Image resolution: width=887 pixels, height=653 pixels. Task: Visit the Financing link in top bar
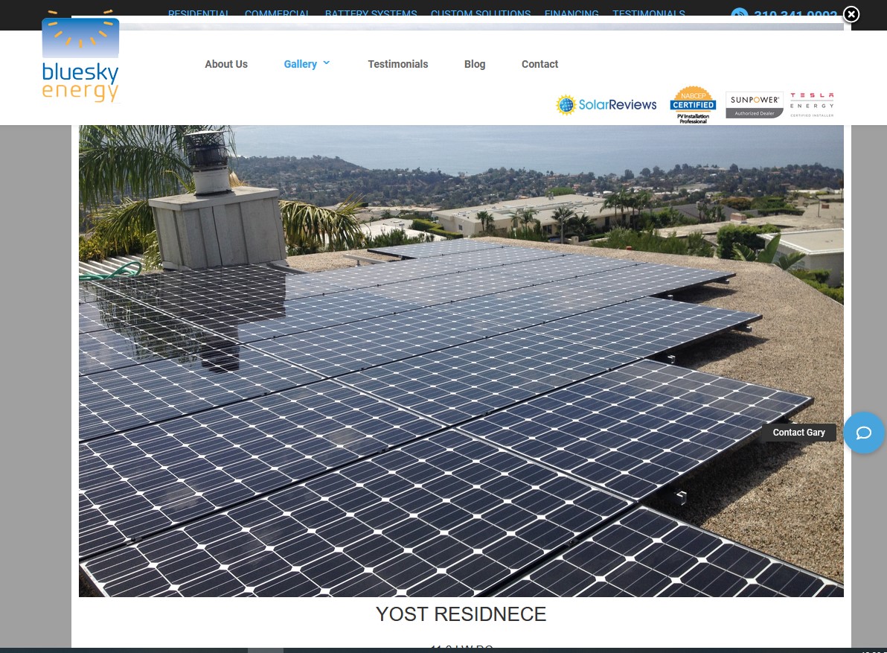tap(571, 14)
